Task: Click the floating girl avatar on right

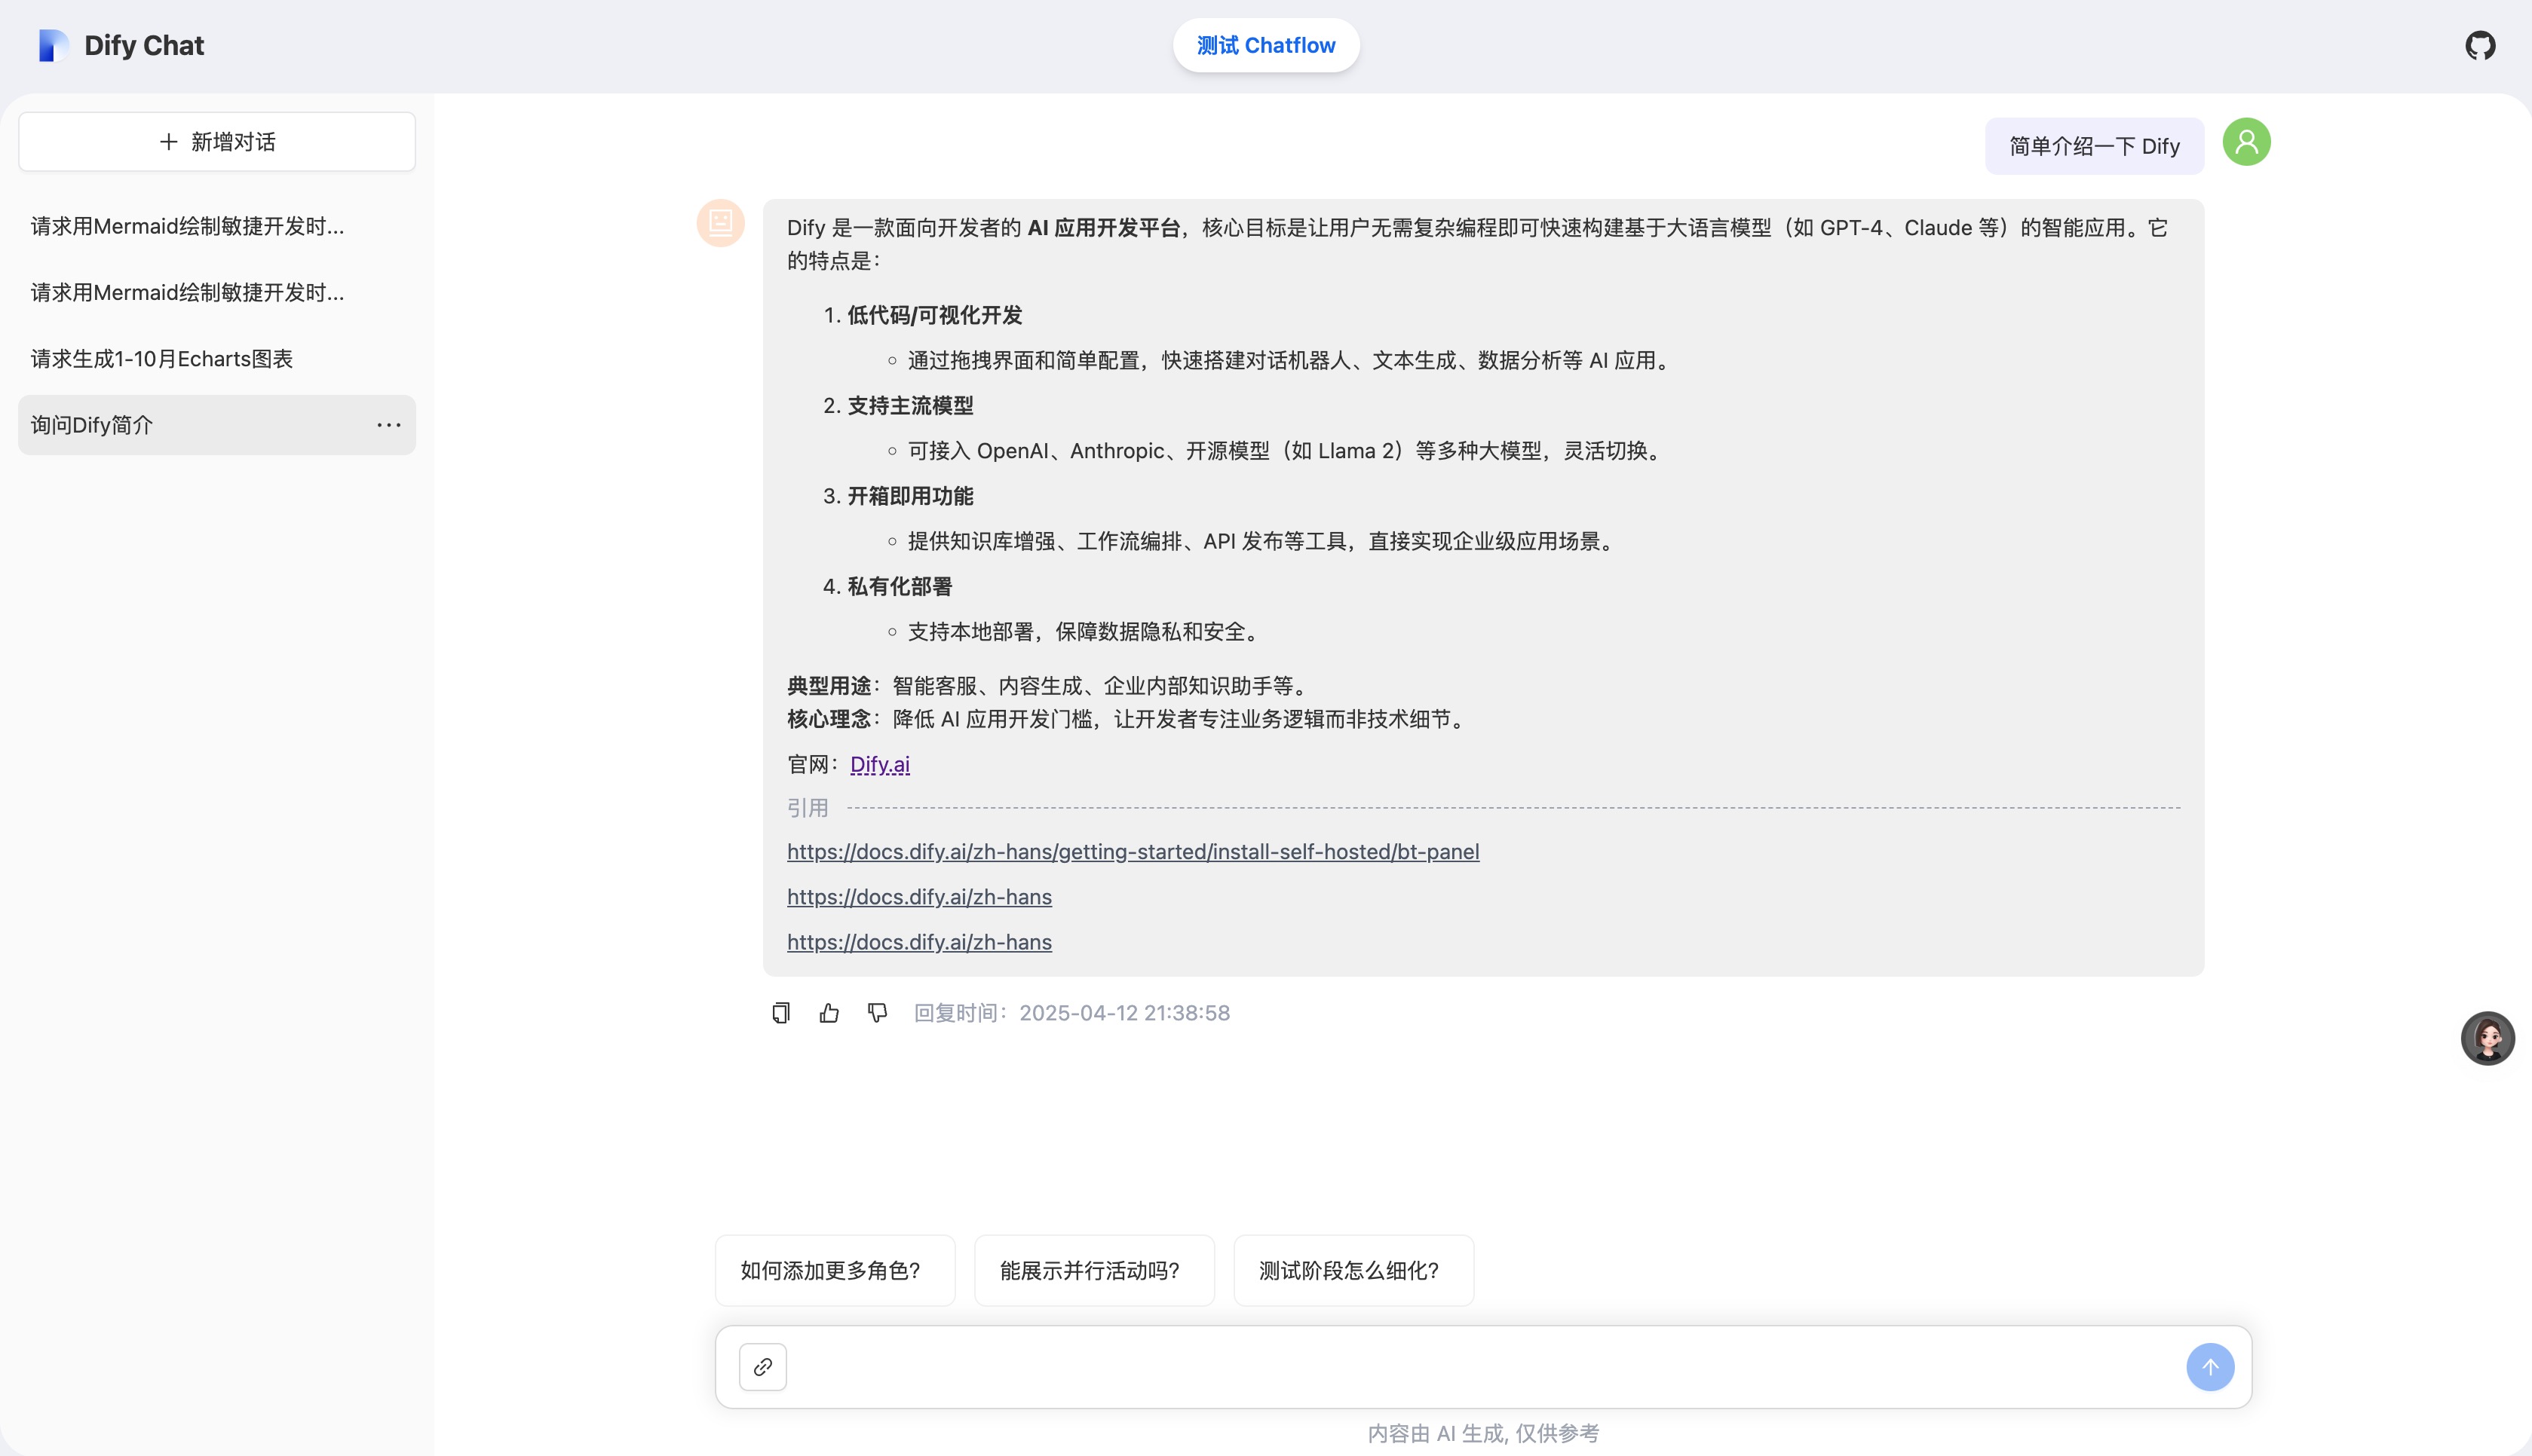Action: 2487,1038
